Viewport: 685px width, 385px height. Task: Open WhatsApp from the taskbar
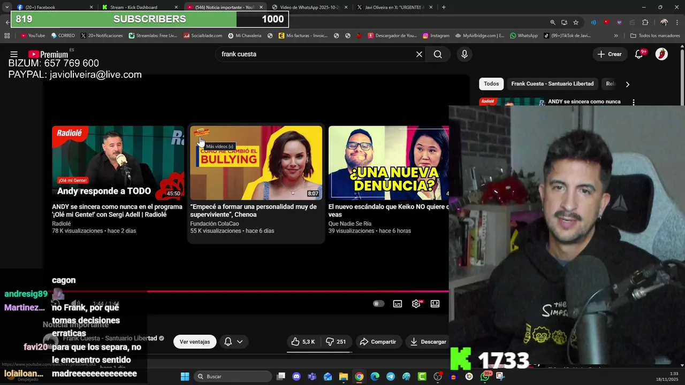485,376
